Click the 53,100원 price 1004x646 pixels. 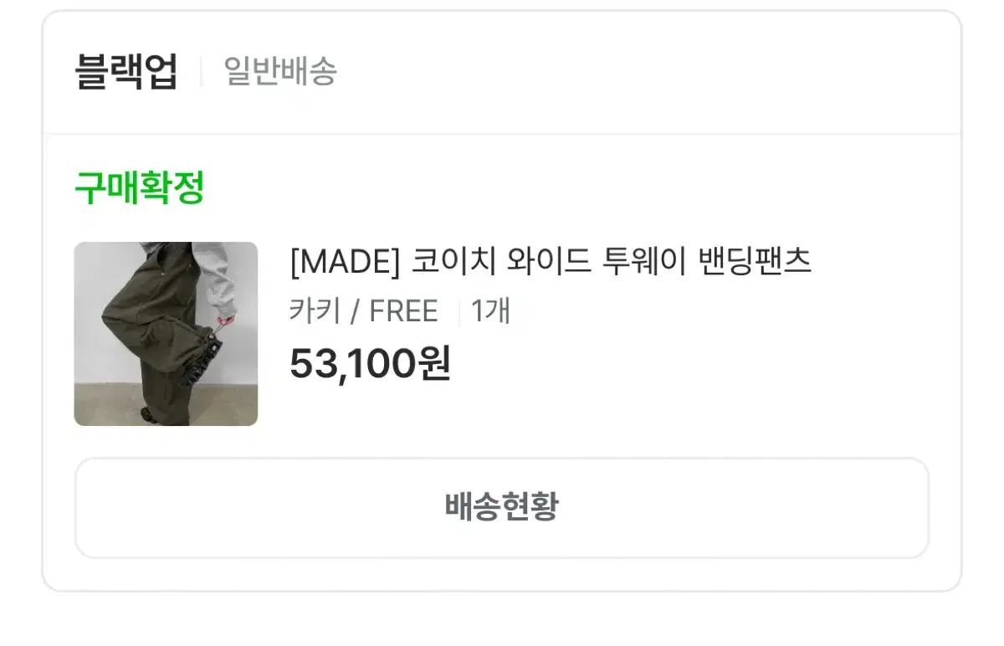371,363
